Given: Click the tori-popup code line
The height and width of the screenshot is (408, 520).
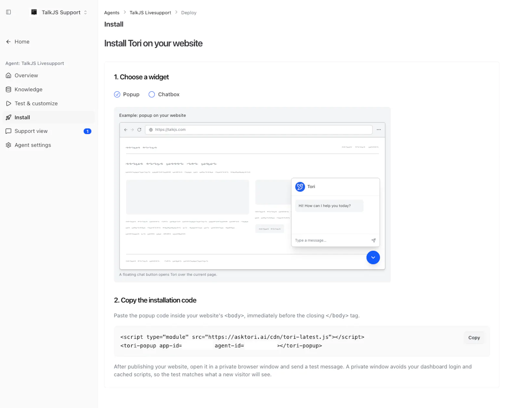Looking at the screenshot, I should [221, 346].
